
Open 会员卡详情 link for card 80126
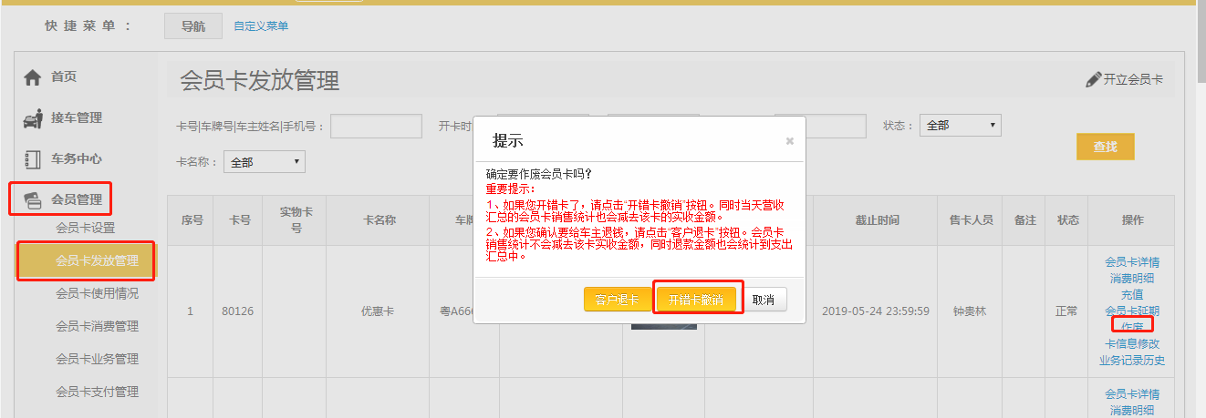tap(1131, 262)
